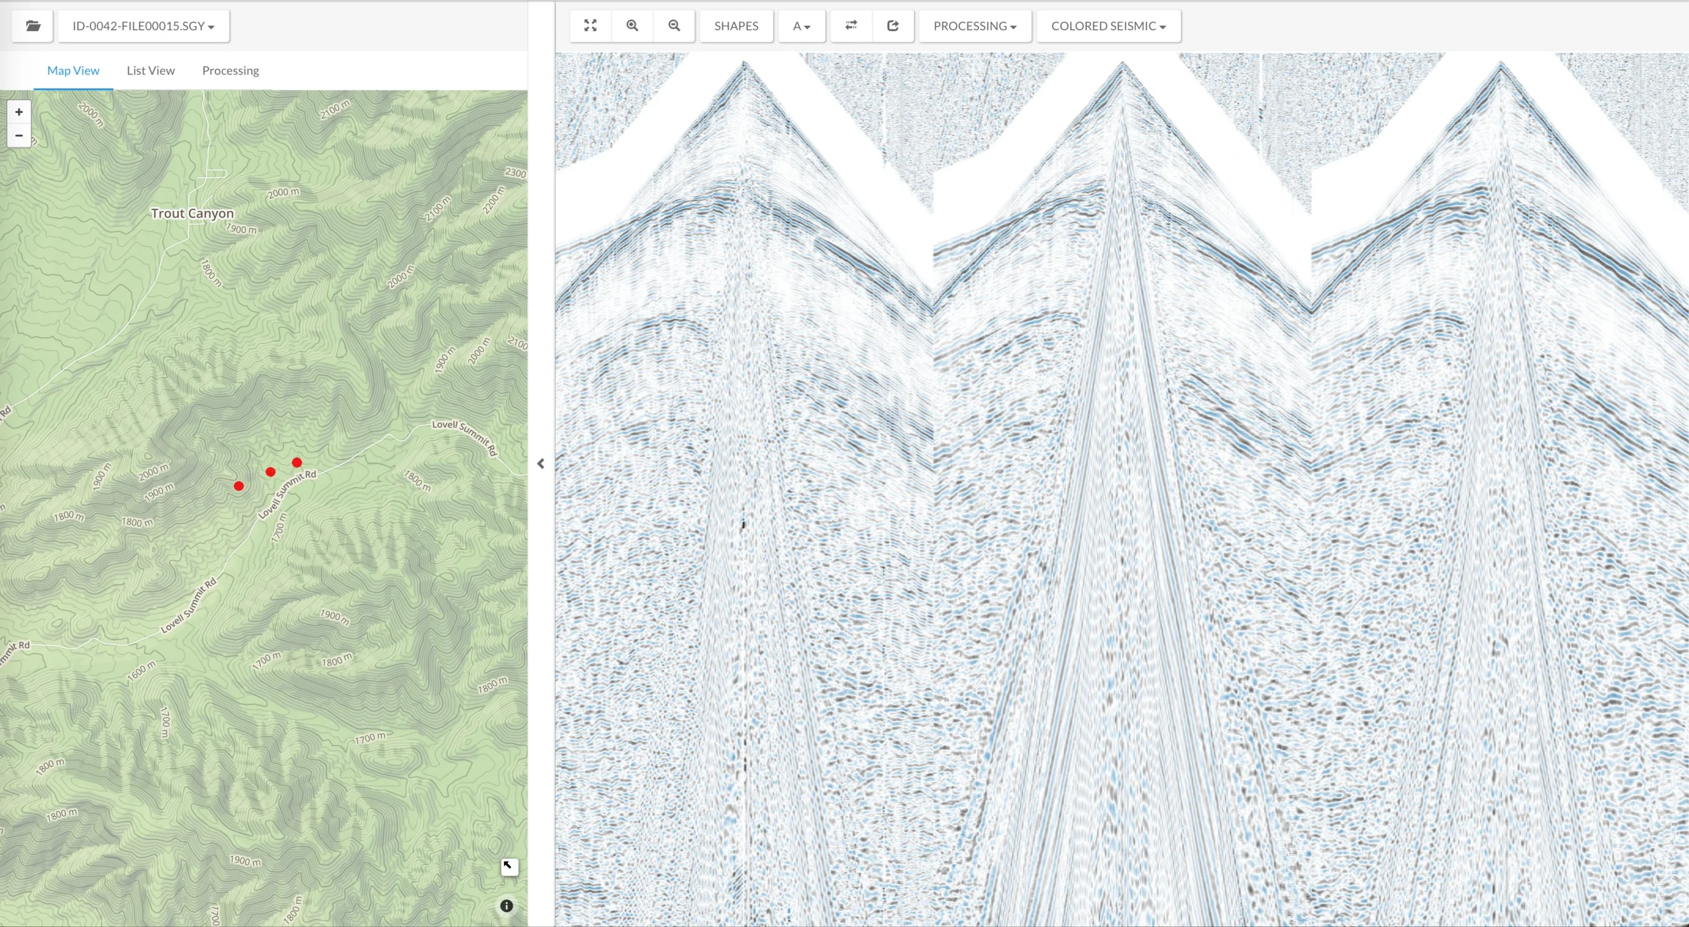Open the PROCESSING dropdown menu
Viewport: 1689px width, 927px height.
tap(974, 26)
